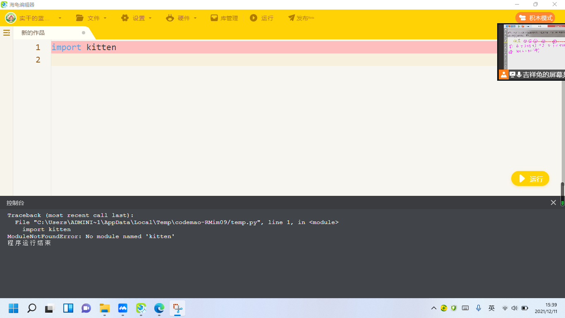This screenshot has height=318, width=565.
Task: Run the program with the yellow 运行 button
Action: pos(530,179)
